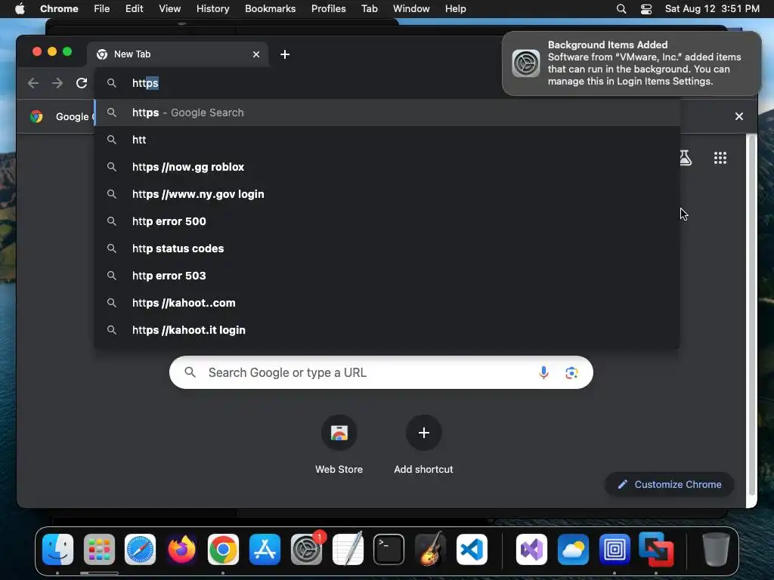The image size is (774, 580).
Task: Close the New Tab tab
Action: (256, 54)
